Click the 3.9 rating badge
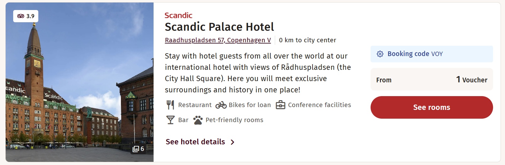 pos(26,16)
